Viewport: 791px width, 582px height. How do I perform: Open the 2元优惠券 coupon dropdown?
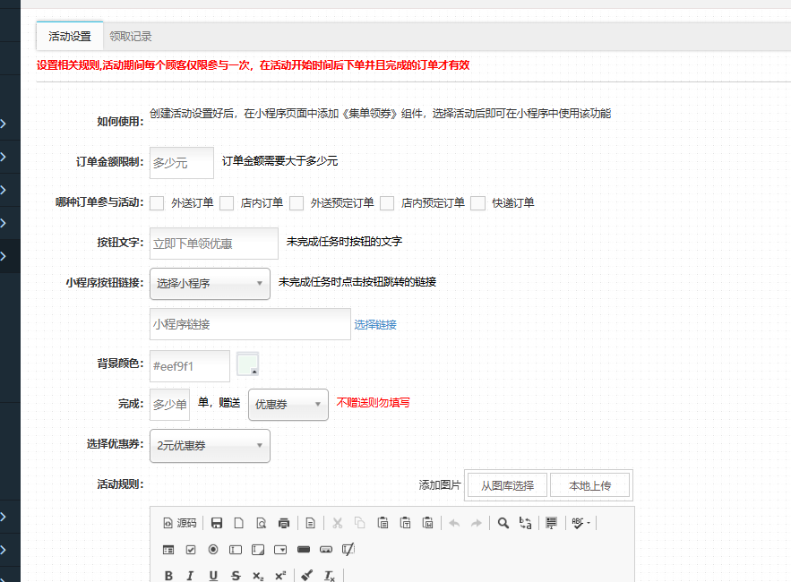point(210,446)
